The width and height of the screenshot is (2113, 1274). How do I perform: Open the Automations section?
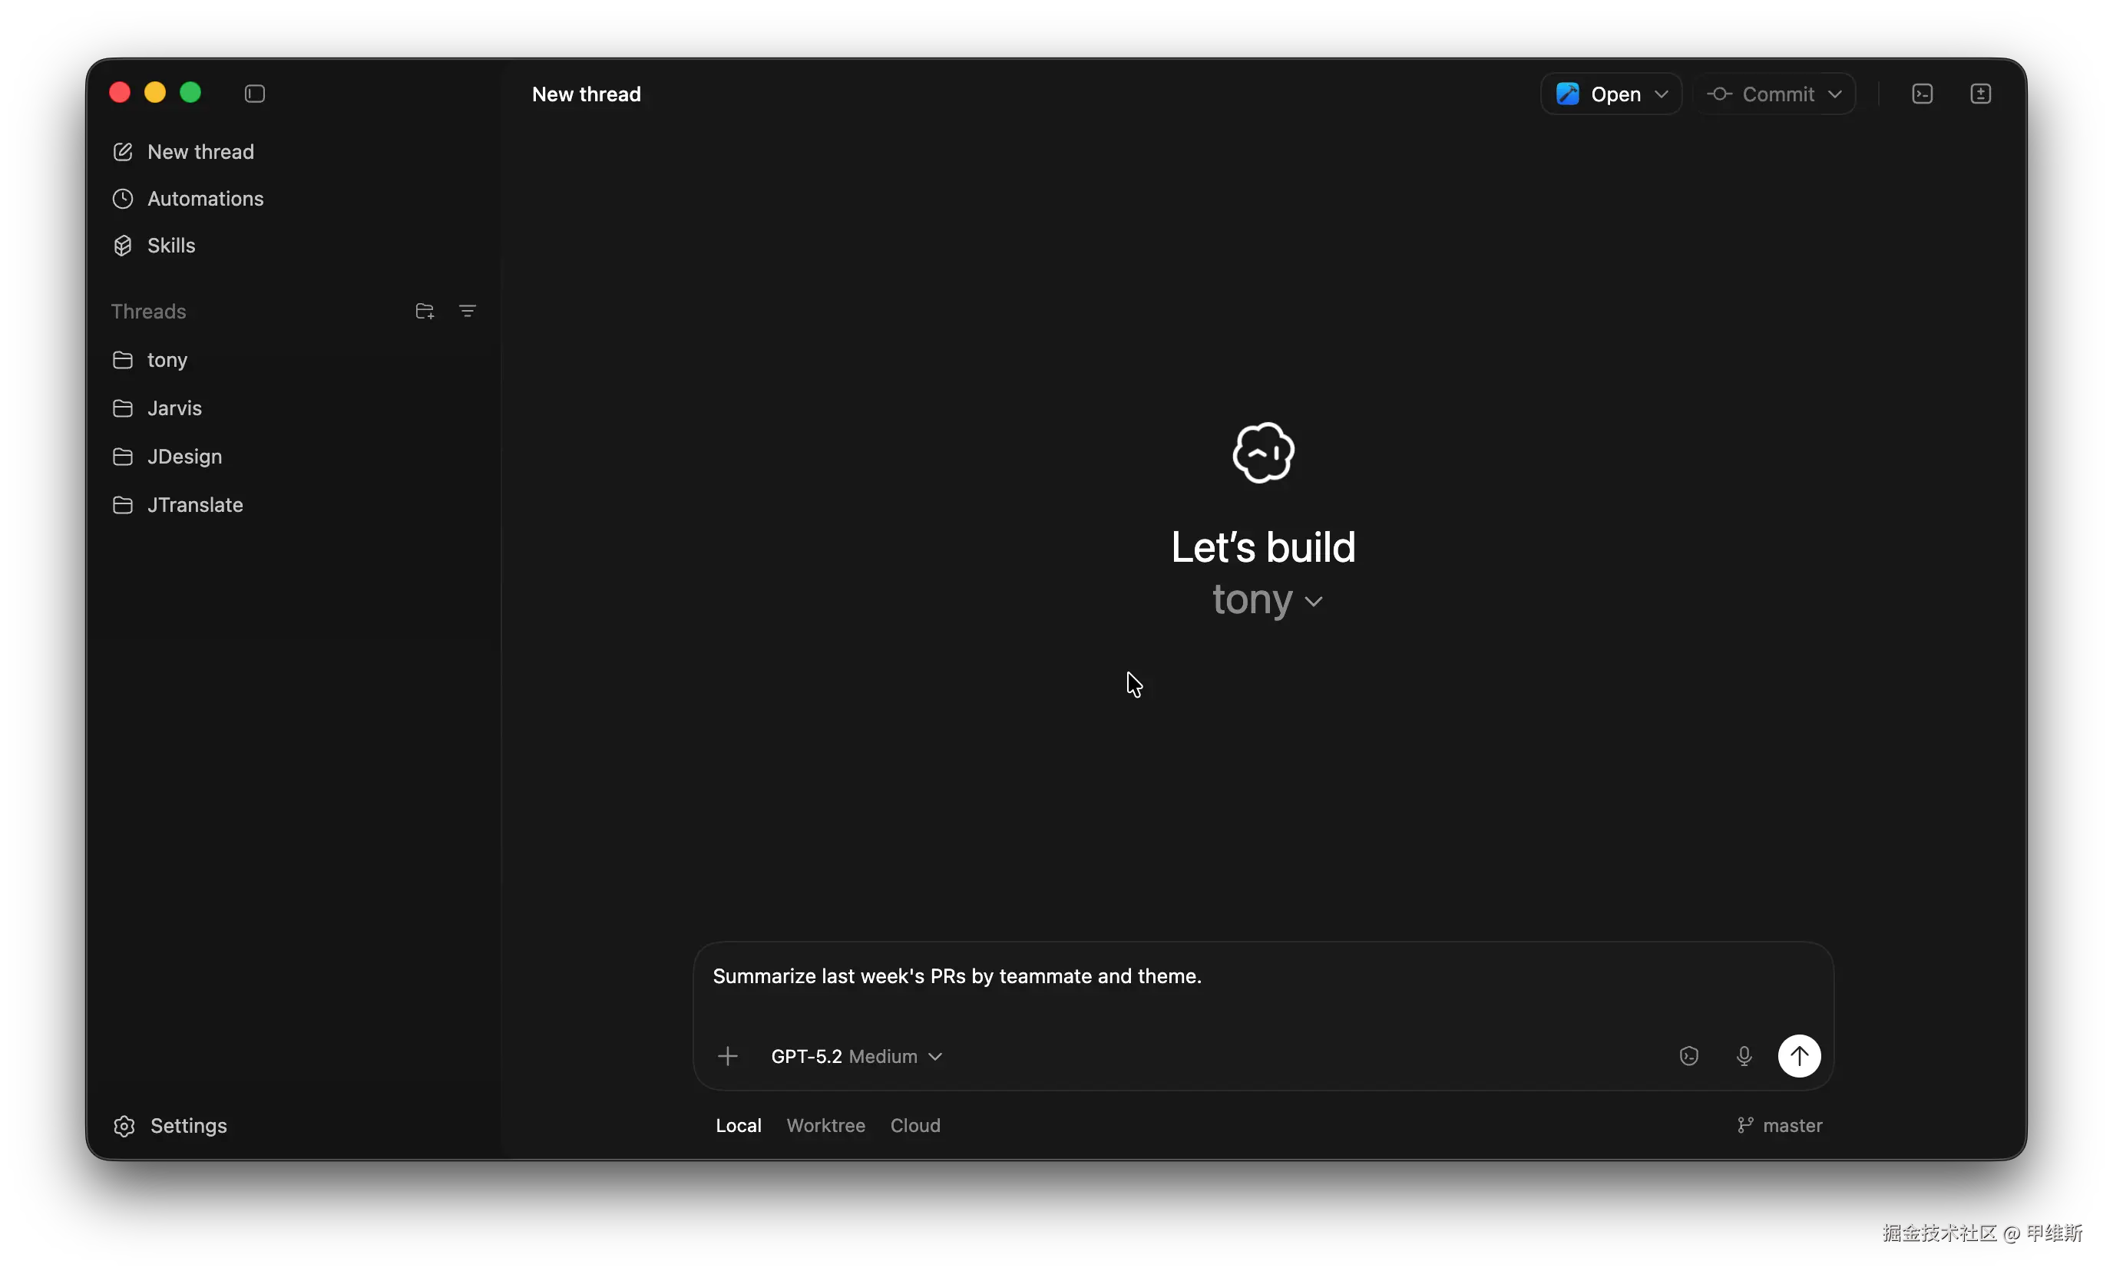coord(205,198)
